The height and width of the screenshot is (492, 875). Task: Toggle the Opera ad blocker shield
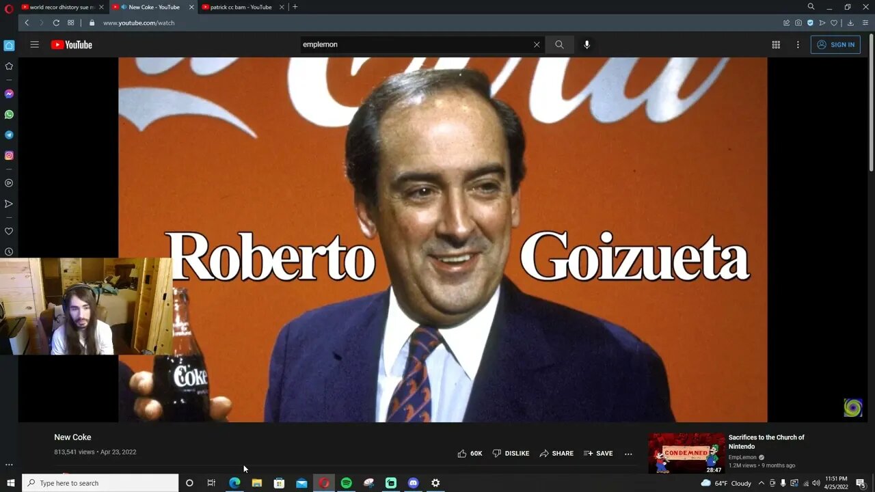[x=810, y=23]
